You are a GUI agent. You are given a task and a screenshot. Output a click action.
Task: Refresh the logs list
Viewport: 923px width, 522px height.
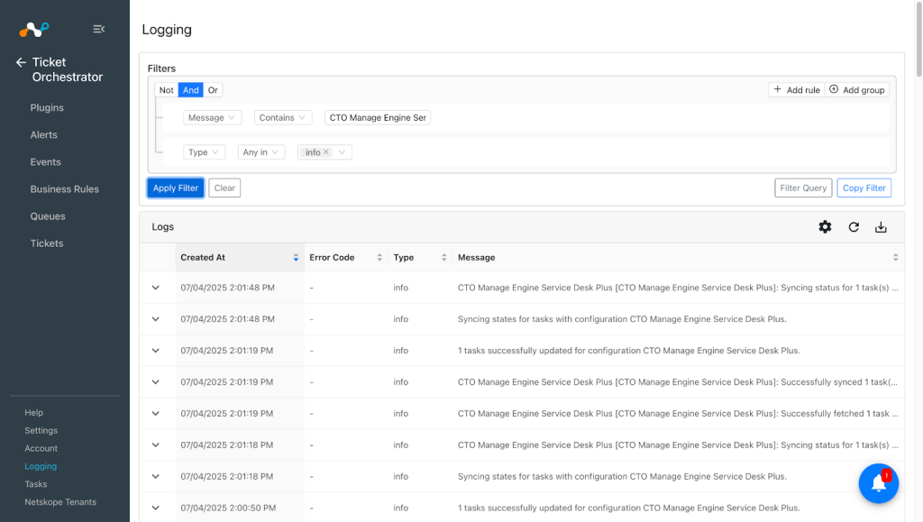click(x=854, y=227)
